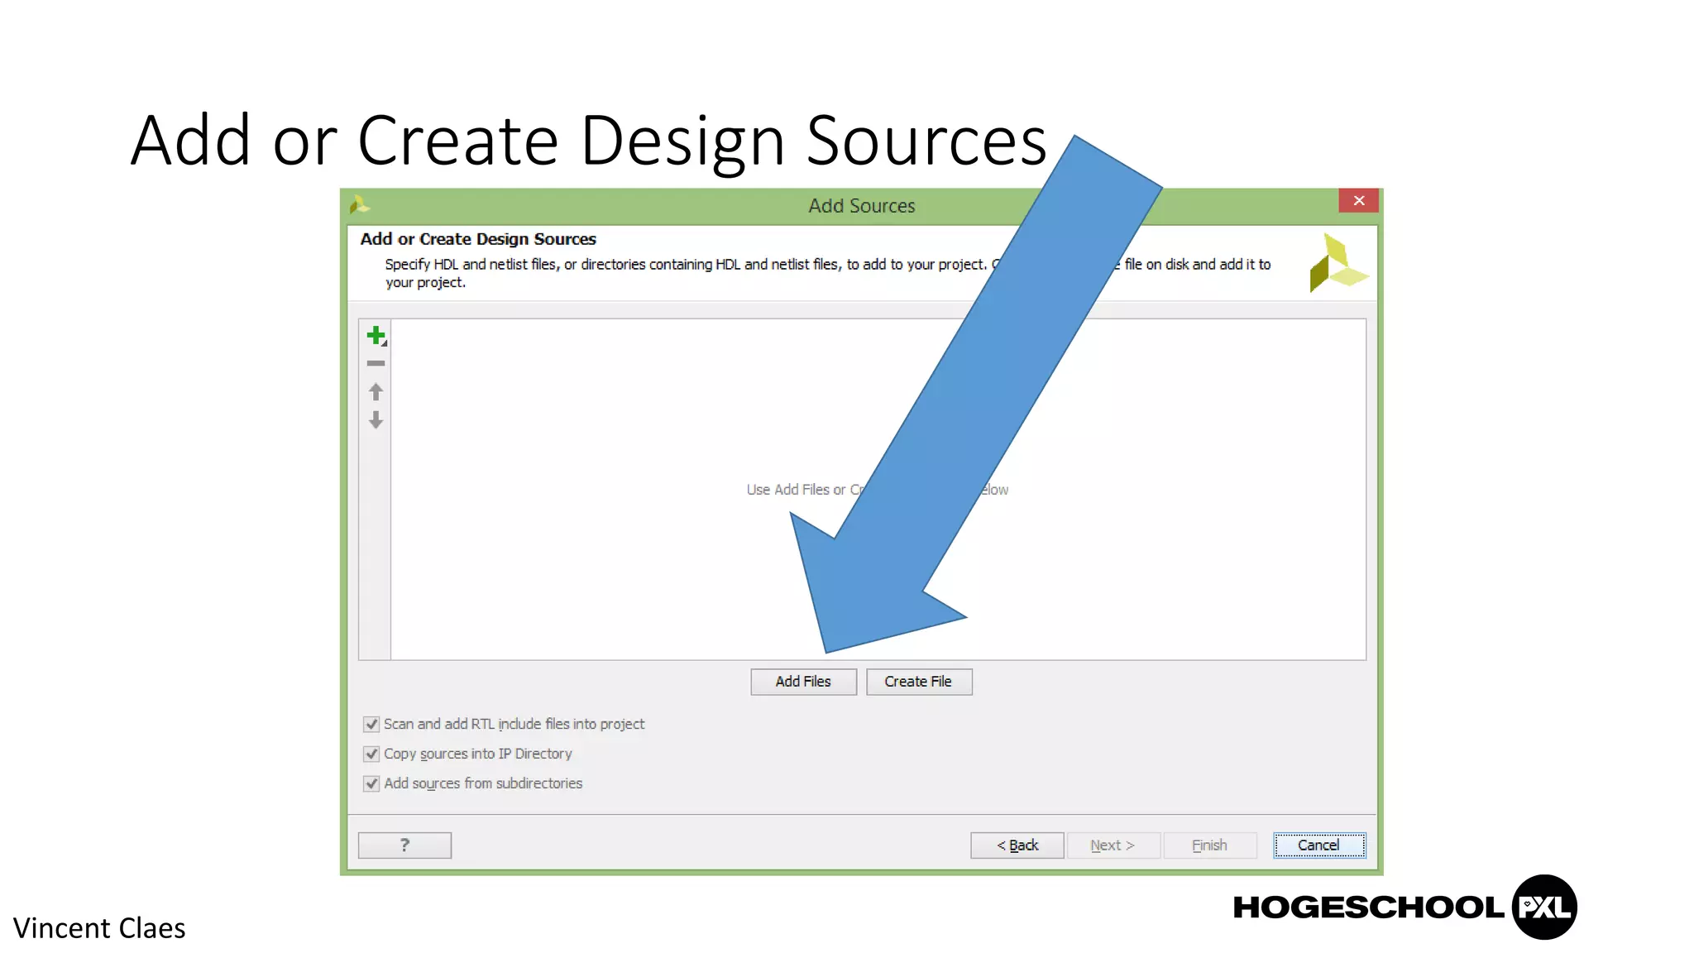Toggle Scan and add RTL include files checkbox
1694x953 pixels.
click(x=371, y=724)
